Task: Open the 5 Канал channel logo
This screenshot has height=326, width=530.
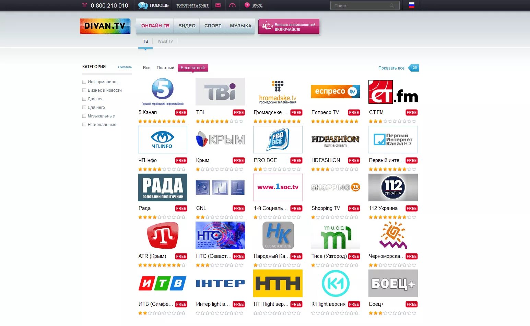Action: click(x=163, y=91)
